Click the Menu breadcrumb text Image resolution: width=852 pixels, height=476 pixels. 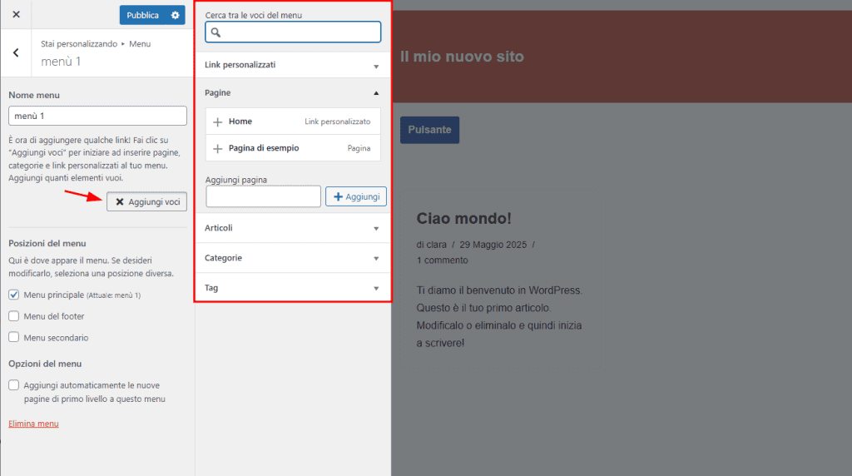point(140,44)
